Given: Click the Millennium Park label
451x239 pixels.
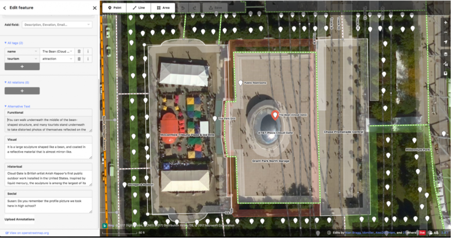Looking at the screenshot, I should tap(418, 150).
